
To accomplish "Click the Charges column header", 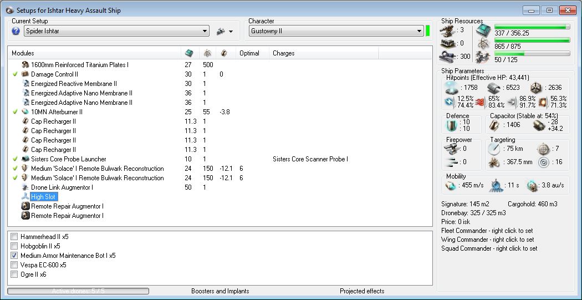I will coord(324,53).
